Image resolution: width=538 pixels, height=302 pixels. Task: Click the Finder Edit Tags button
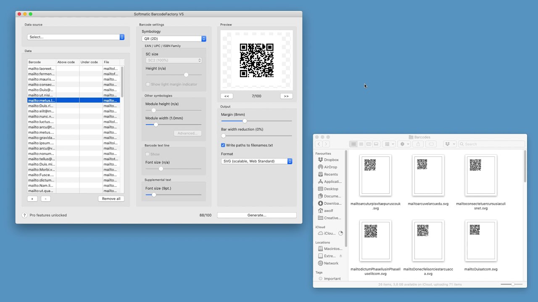431,144
